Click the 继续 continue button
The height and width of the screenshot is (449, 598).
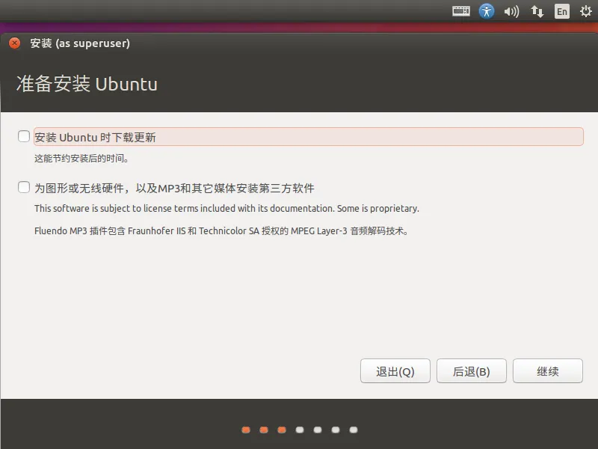tap(548, 370)
